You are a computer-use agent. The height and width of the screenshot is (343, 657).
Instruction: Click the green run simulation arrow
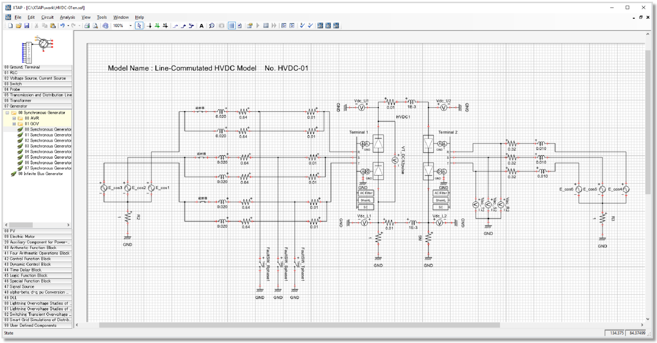pyautogui.click(x=258, y=26)
